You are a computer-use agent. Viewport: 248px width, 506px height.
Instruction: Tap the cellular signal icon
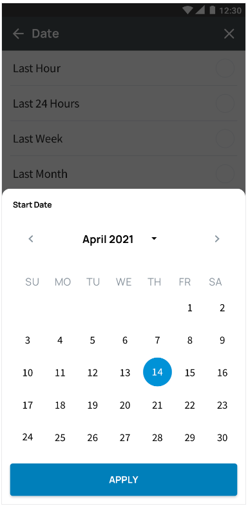(200, 10)
